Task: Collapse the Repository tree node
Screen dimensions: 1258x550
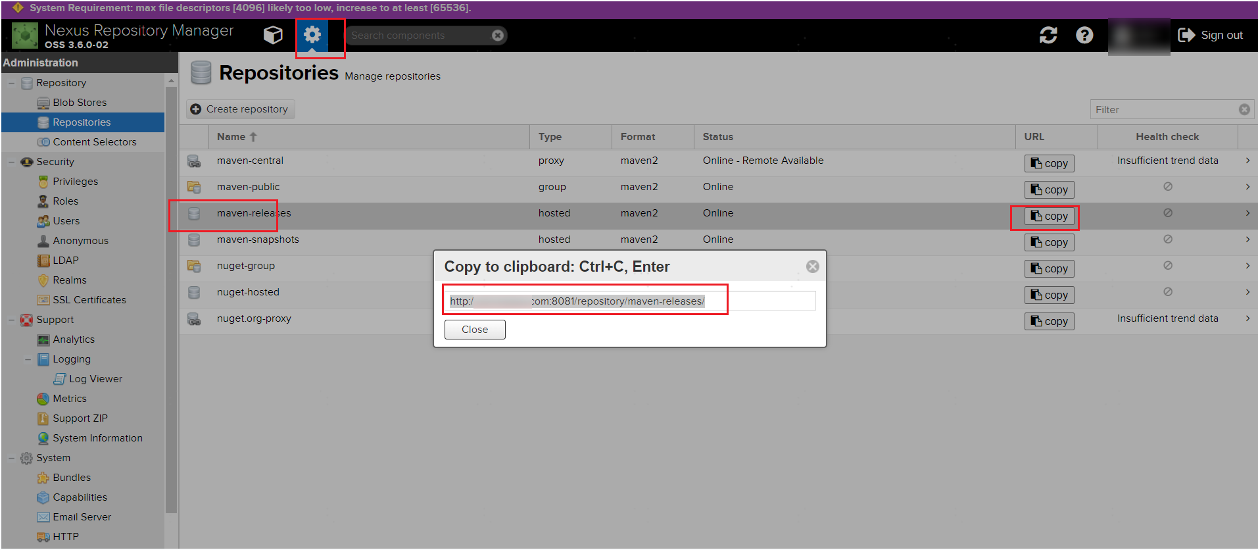Action: 12,83
